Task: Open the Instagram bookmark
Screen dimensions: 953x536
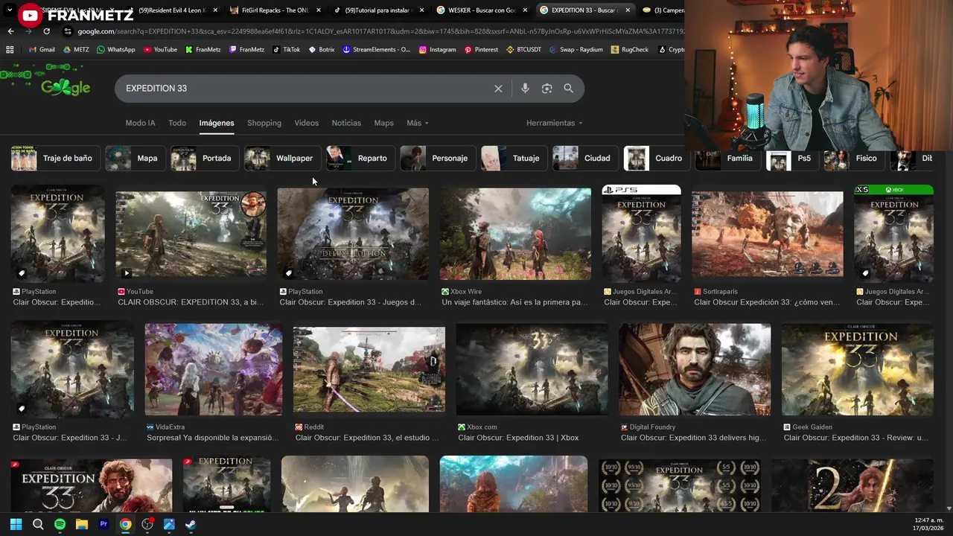Action: click(437, 50)
